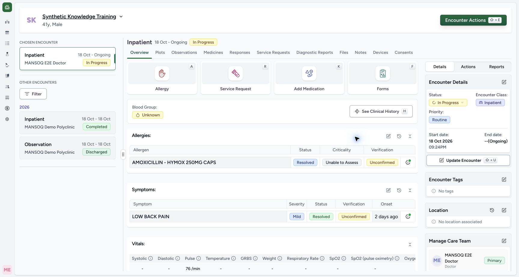Image resolution: width=519 pixels, height=277 pixels.
Task: Select the Reports panel tab
Action: (496, 67)
